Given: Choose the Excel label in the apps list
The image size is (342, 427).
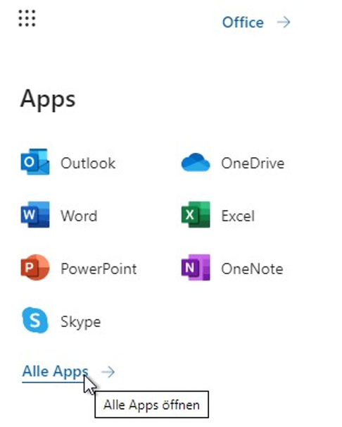Looking at the screenshot, I should click(238, 216).
